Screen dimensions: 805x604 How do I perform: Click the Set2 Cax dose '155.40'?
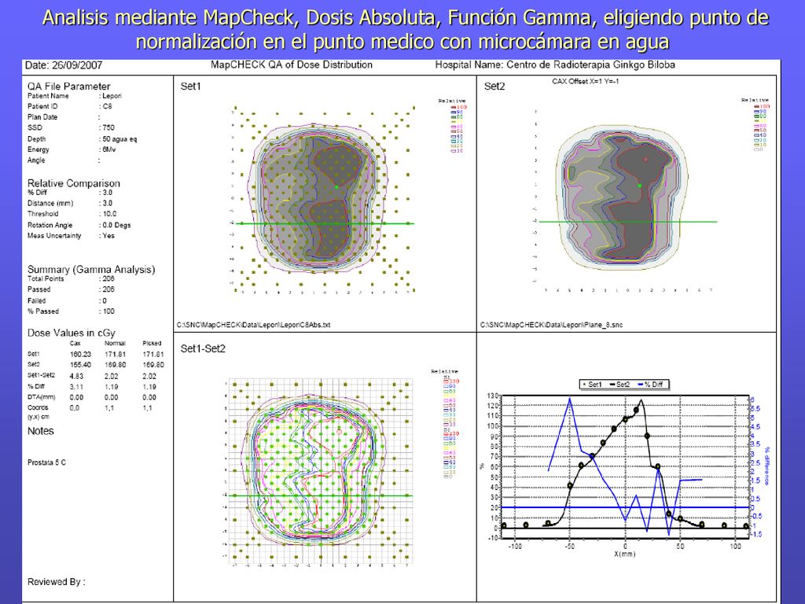(x=80, y=365)
